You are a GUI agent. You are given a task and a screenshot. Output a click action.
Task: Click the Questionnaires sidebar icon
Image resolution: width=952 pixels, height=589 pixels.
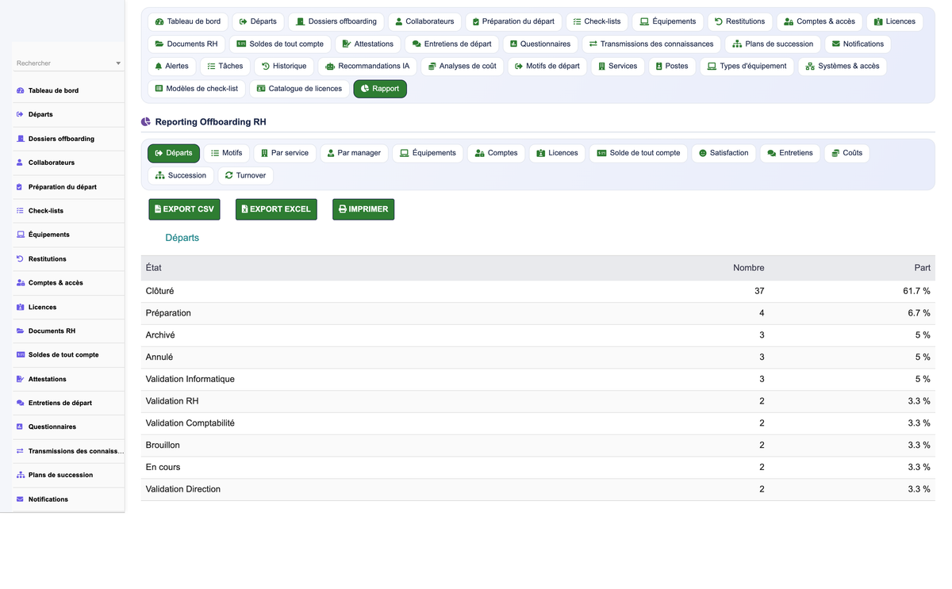tap(20, 426)
